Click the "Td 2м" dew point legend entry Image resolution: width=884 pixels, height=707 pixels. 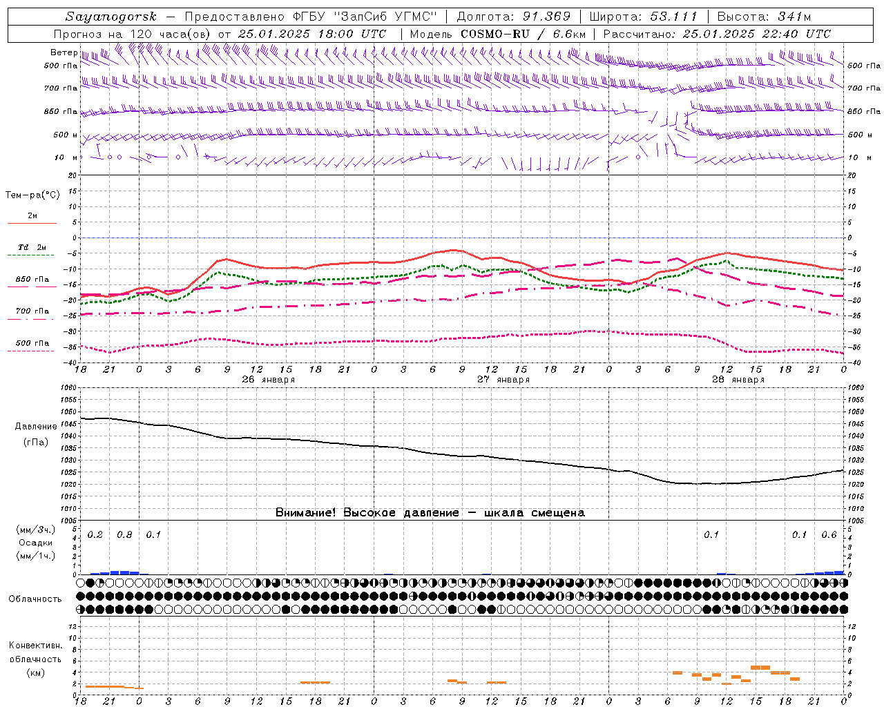tap(32, 247)
